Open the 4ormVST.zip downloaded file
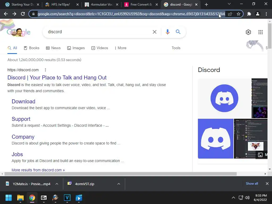272x204 pixels. (84, 184)
